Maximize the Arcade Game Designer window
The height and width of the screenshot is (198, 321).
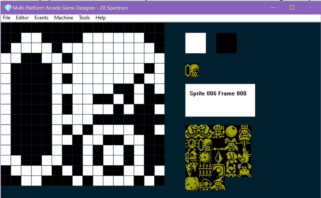292,8
